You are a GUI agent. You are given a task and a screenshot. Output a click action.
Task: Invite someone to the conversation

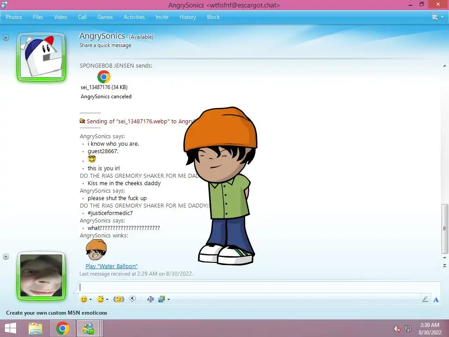coord(162,17)
